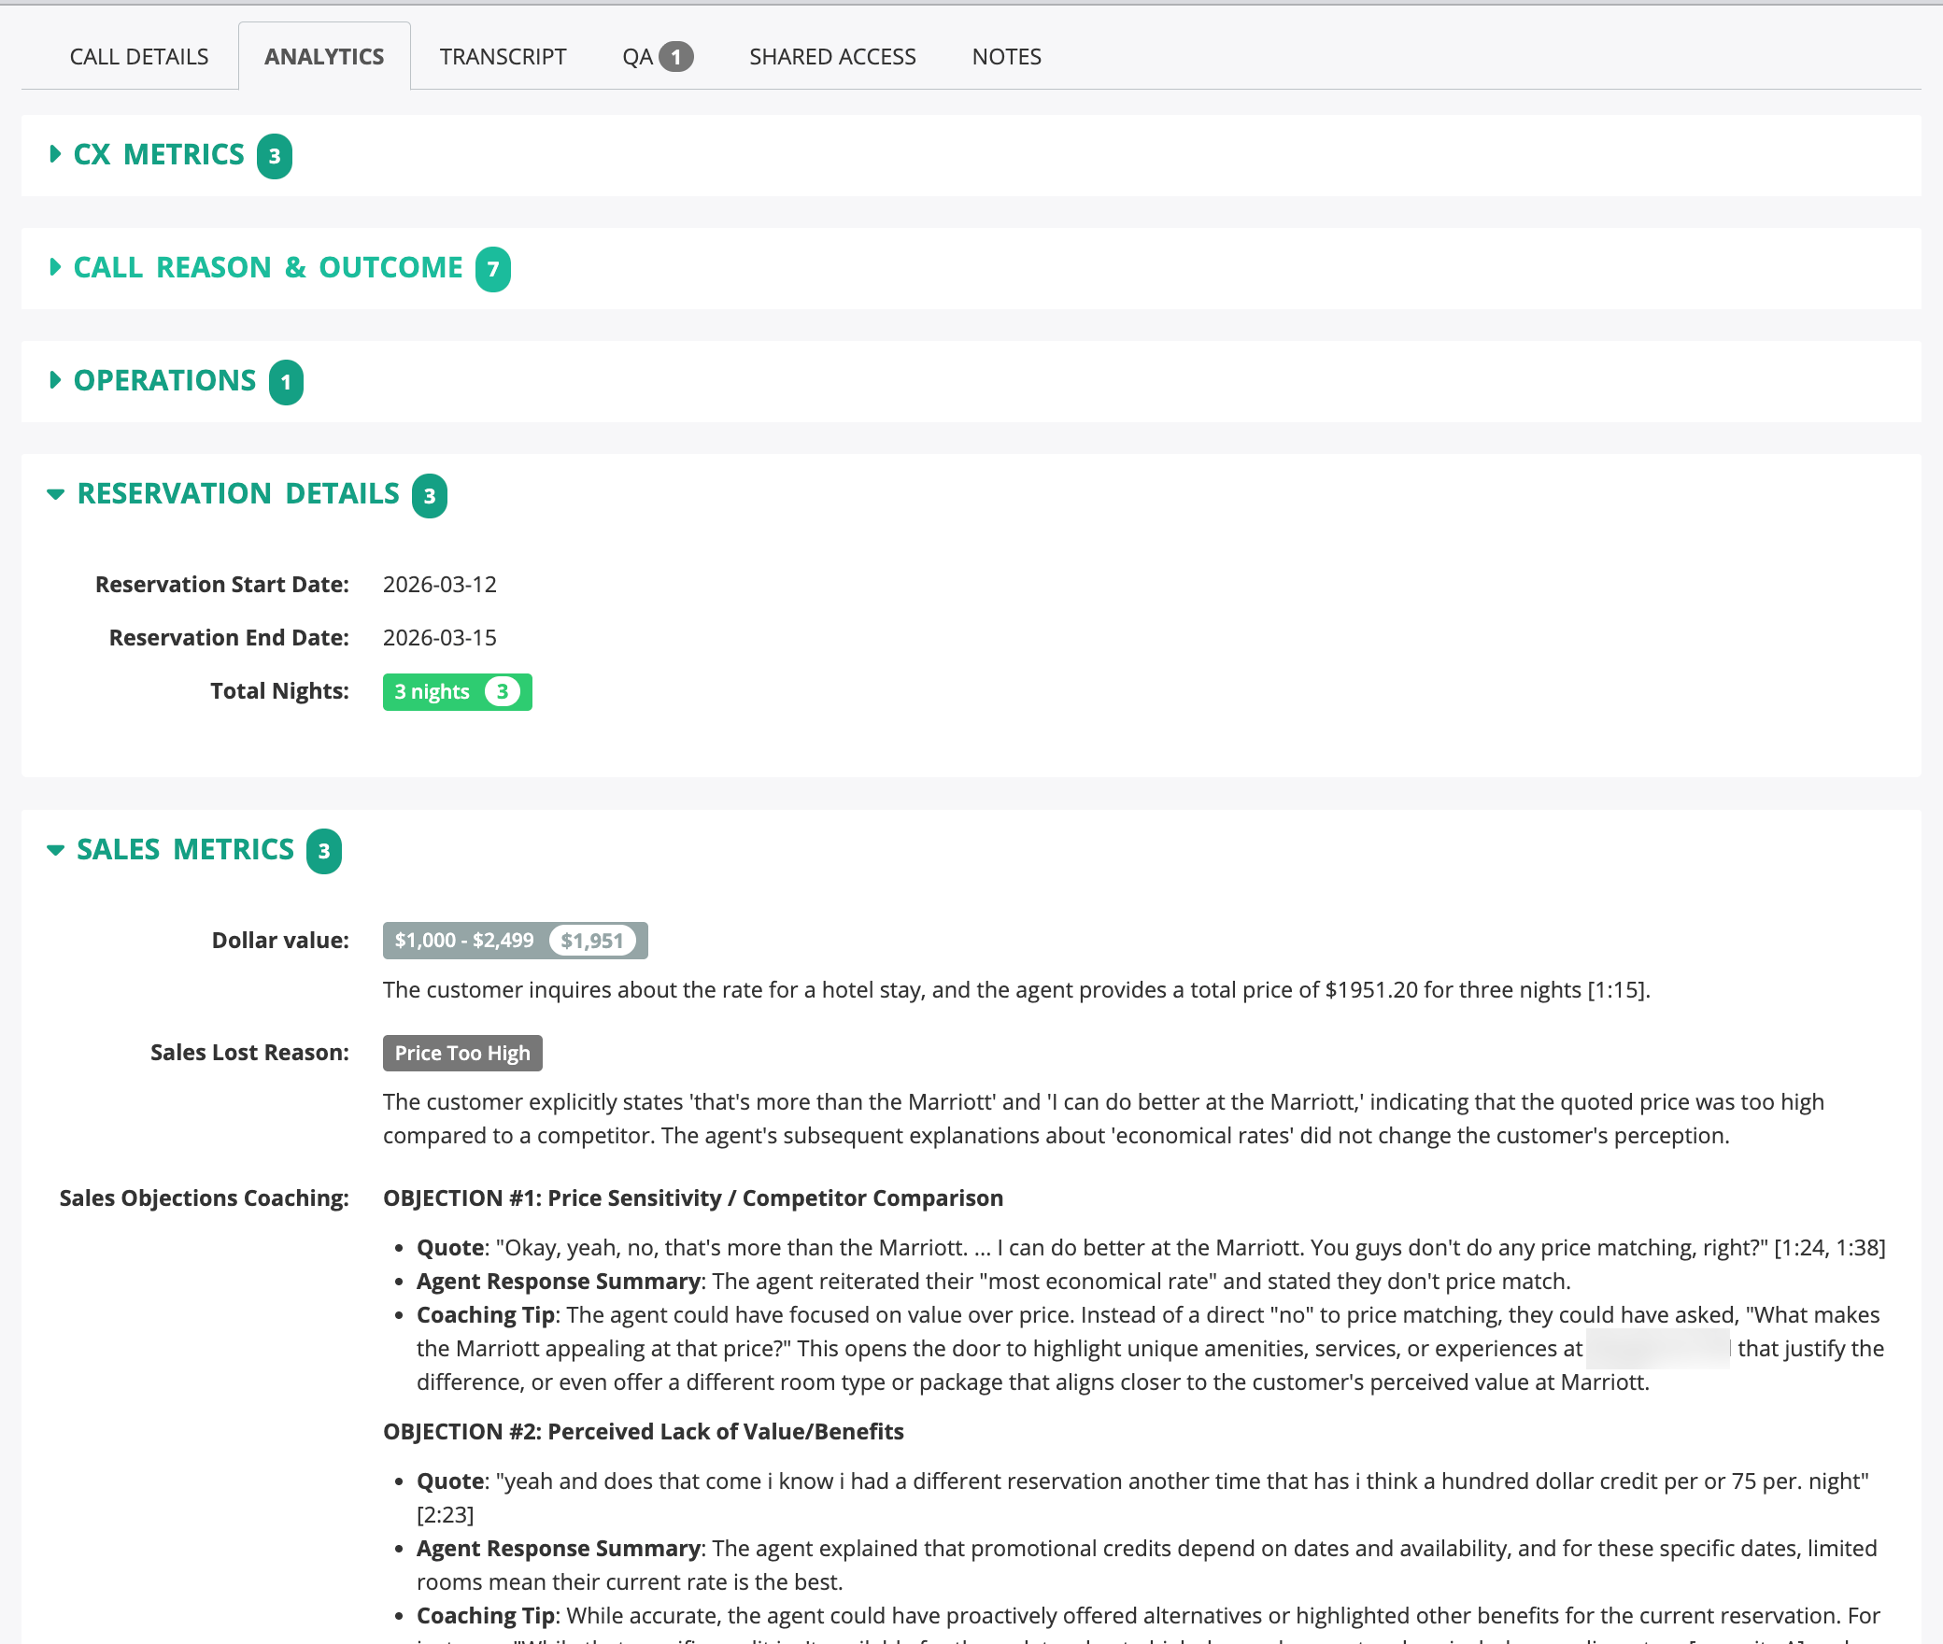Expand the Call Reason & Outcome section
The height and width of the screenshot is (1644, 1943).
click(x=267, y=268)
